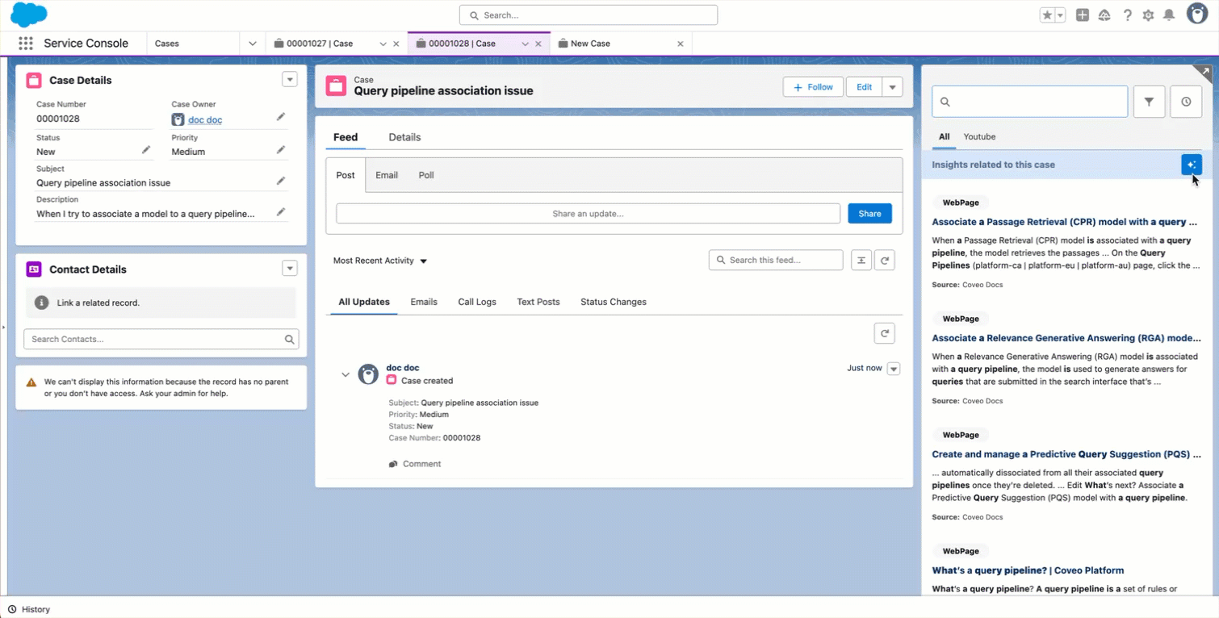Switch to the Details tab
The height and width of the screenshot is (618, 1219).
point(404,137)
